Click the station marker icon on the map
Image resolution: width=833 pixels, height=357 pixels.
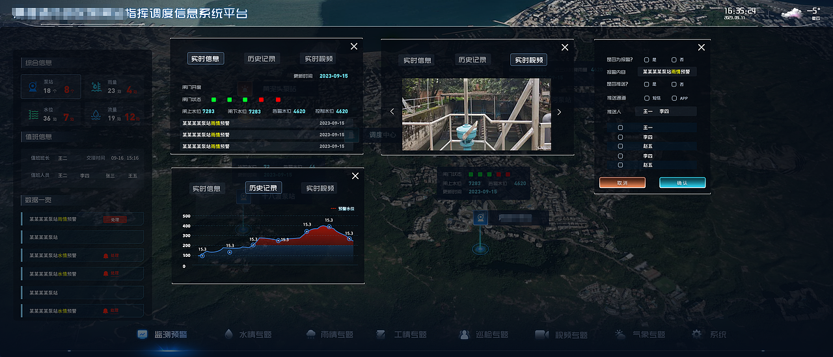(480, 218)
